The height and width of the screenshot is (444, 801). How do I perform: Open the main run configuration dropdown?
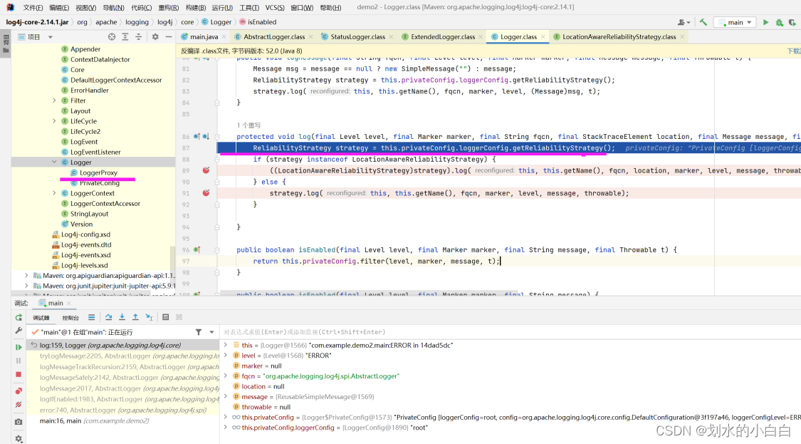pyautogui.click(x=735, y=23)
